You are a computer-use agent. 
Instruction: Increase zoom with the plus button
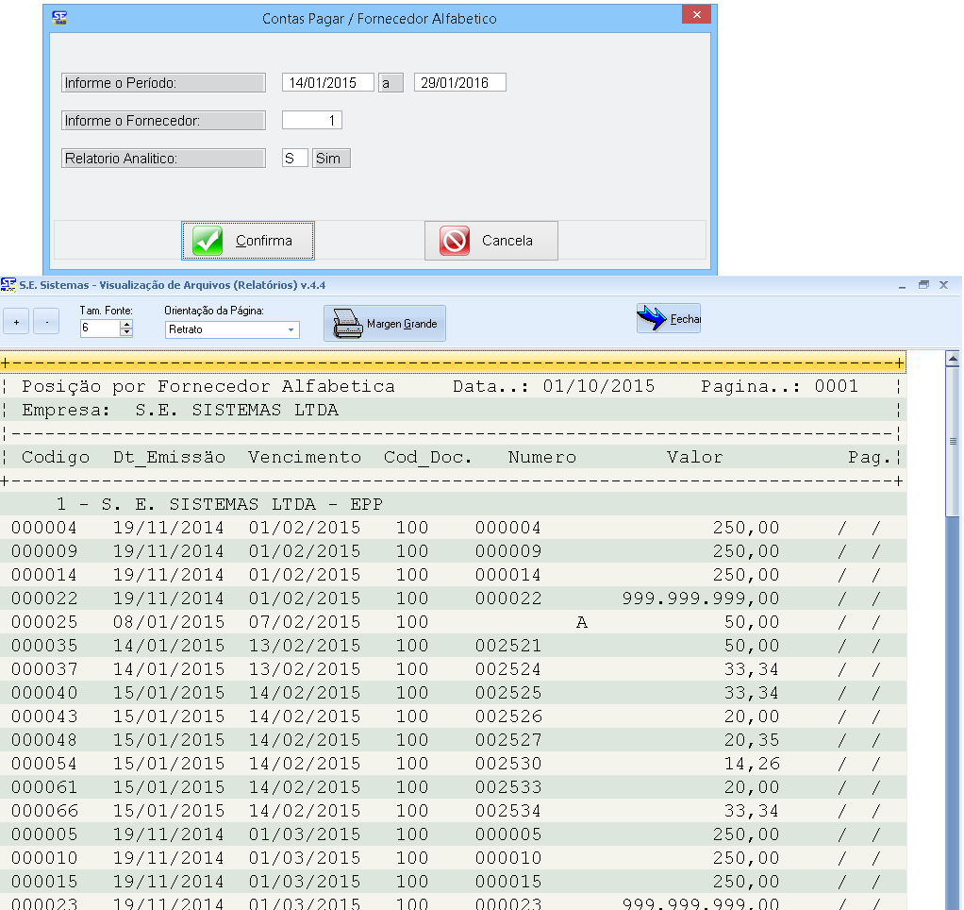(15, 323)
